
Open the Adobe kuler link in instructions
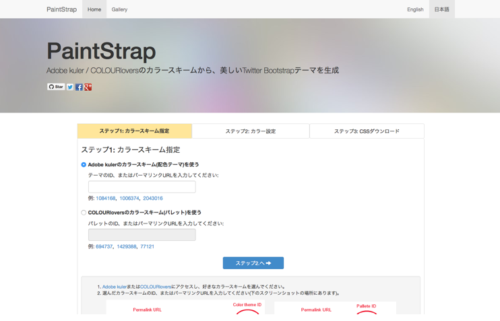point(115,287)
